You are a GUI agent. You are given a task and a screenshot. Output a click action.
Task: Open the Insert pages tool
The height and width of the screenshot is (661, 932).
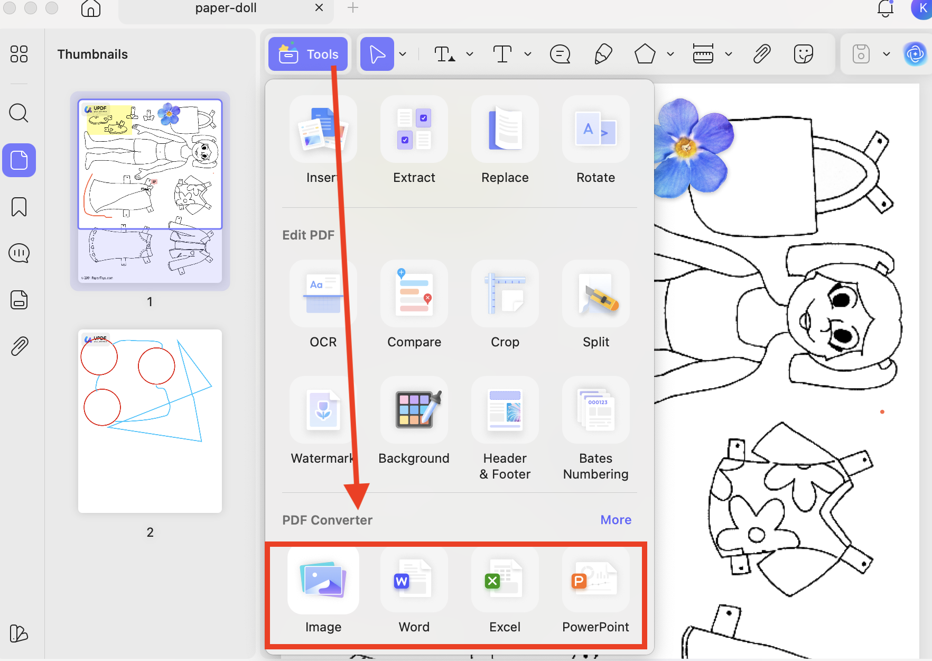(x=323, y=140)
